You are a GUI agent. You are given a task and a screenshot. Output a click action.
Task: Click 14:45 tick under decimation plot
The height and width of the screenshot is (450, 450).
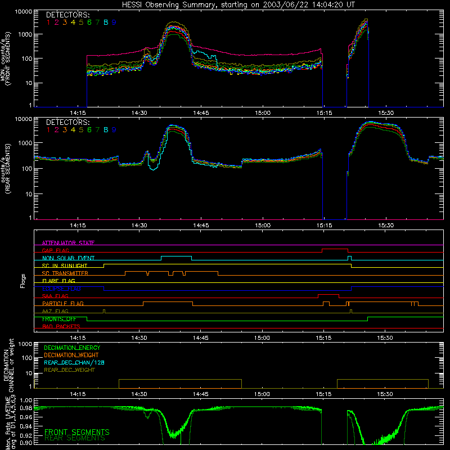[x=201, y=394]
